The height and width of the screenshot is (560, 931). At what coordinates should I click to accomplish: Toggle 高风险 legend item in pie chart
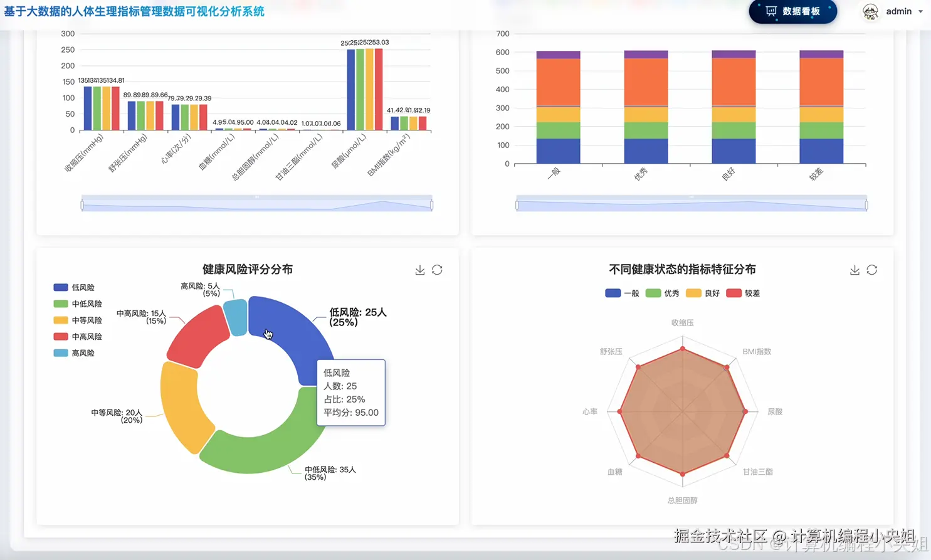coord(74,353)
